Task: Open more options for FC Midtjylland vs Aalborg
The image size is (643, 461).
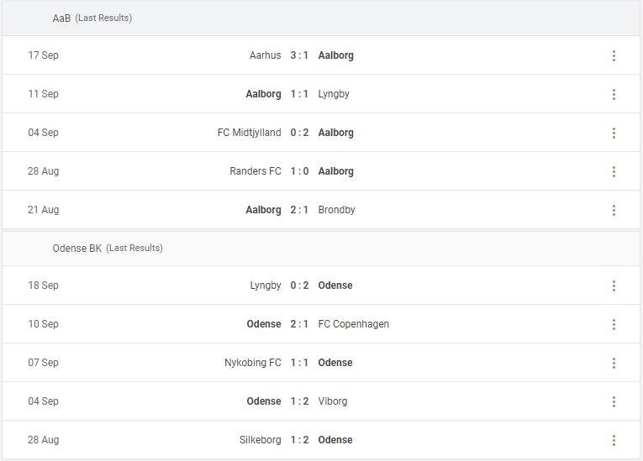Action: tap(614, 133)
